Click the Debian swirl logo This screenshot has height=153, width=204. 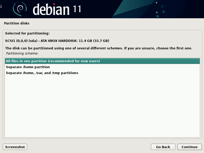pyautogui.click(x=20, y=9)
